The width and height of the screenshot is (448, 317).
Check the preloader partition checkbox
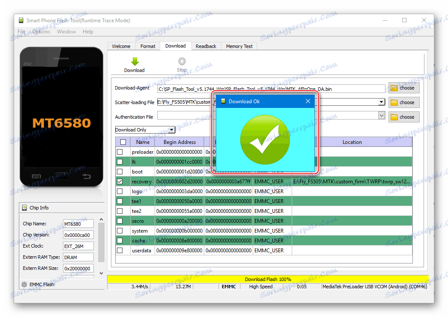coord(120,152)
